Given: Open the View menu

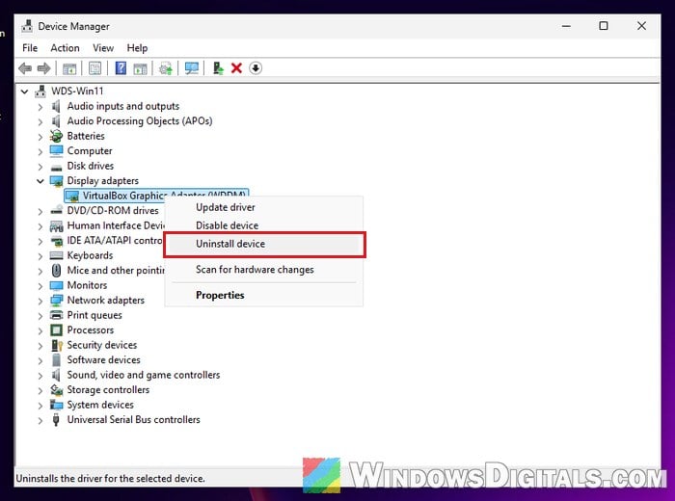Looking at the screenshot, I should pos(103,48).
